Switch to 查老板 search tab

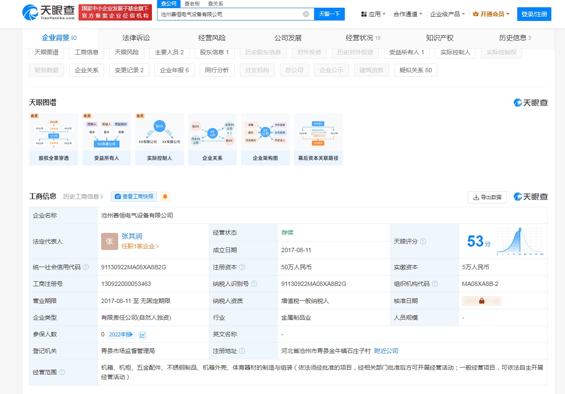pyautogui.click(x=192, y=4)
